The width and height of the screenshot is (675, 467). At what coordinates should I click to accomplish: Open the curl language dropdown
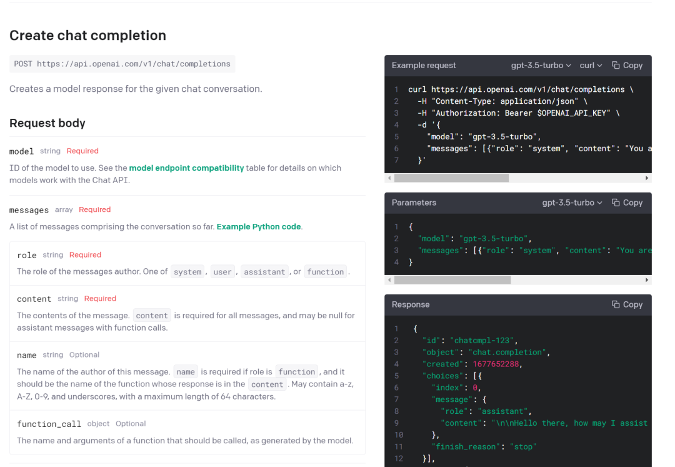(591, 66)
